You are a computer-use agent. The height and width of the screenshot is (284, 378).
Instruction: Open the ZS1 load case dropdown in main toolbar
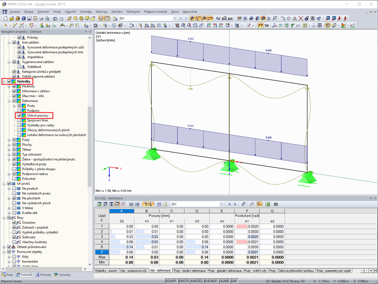click(175, 18)
